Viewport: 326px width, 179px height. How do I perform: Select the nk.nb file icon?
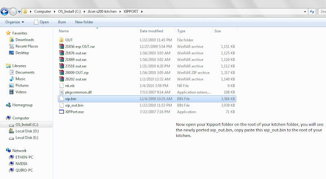coord(62,86)
